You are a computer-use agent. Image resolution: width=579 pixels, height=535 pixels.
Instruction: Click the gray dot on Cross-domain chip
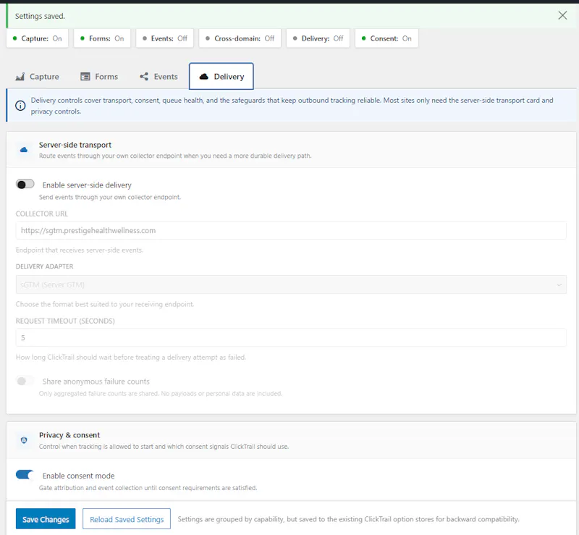[x=208, y=38]
